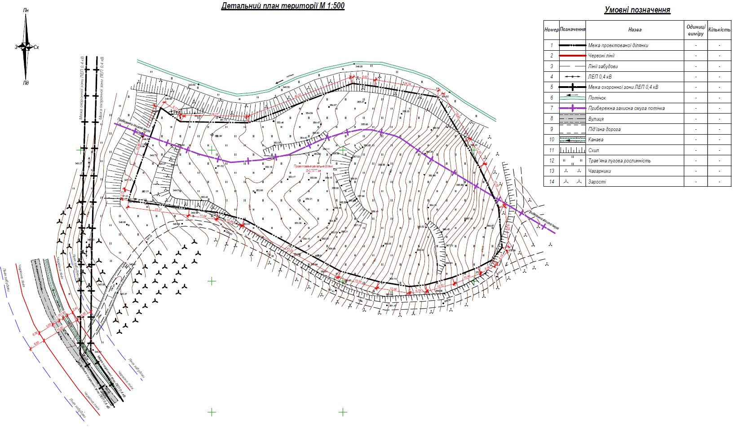Click the dashed symbol for Лінії забудови

(x=572, y=66)
